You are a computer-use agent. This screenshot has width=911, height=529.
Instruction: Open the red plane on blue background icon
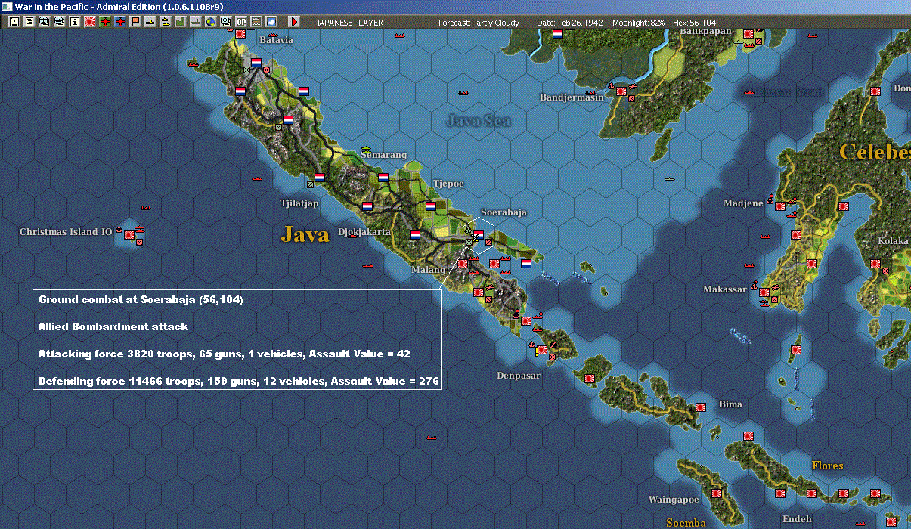(120, 22)
